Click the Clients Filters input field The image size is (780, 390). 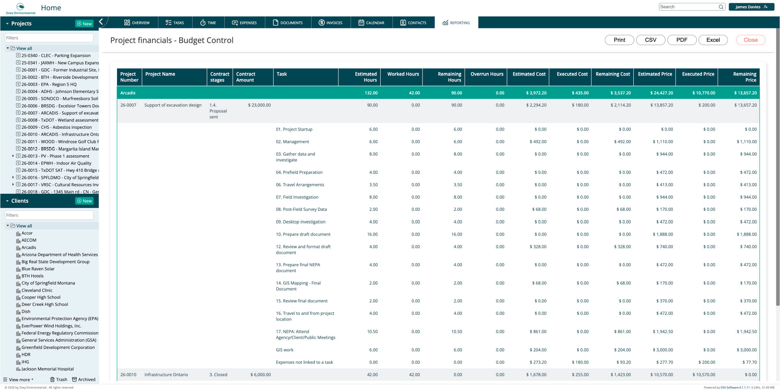[49, 215]
